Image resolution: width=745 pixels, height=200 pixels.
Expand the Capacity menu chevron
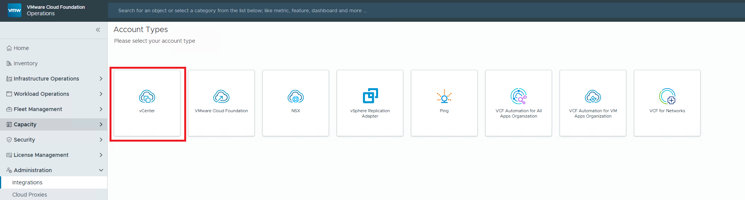pyautogui.click(x=101, y=124)
